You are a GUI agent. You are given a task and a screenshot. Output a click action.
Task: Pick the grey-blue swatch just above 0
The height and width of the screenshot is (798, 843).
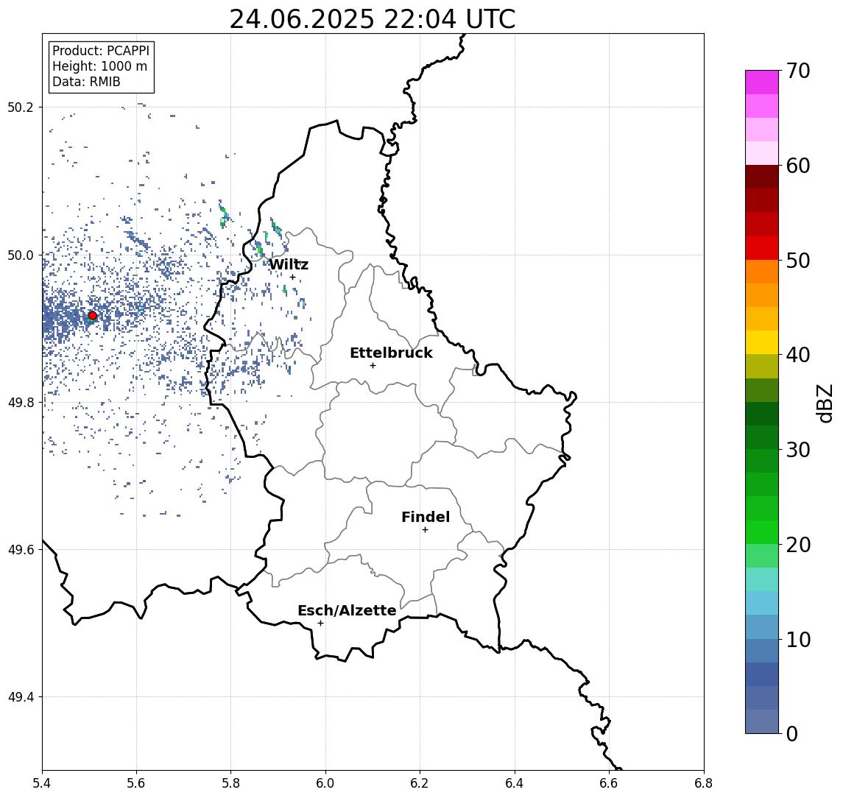[762, 721]
